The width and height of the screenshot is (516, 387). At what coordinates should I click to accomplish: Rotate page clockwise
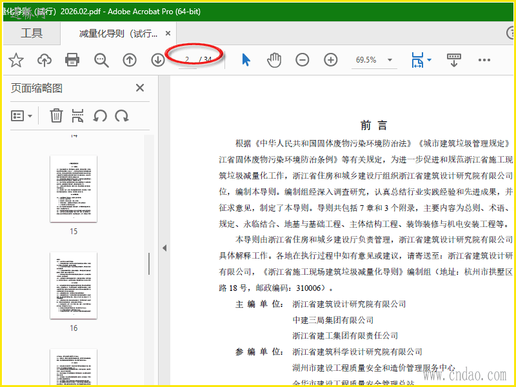121,116
